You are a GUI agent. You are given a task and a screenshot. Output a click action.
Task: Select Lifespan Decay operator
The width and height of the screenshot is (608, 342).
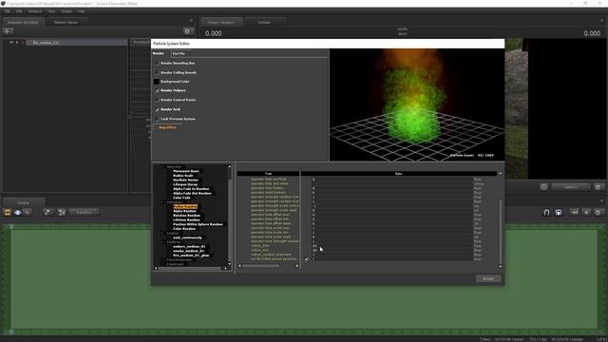pyautogui.click(x=185, y=184)
